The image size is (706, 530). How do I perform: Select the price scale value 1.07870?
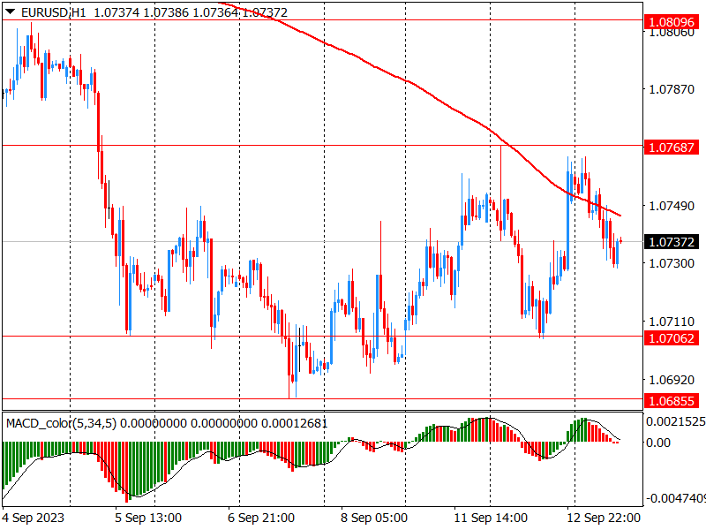[x=672, y=89]
